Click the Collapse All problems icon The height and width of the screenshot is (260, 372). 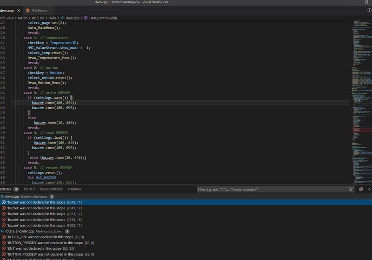click(x=361, y=189)
